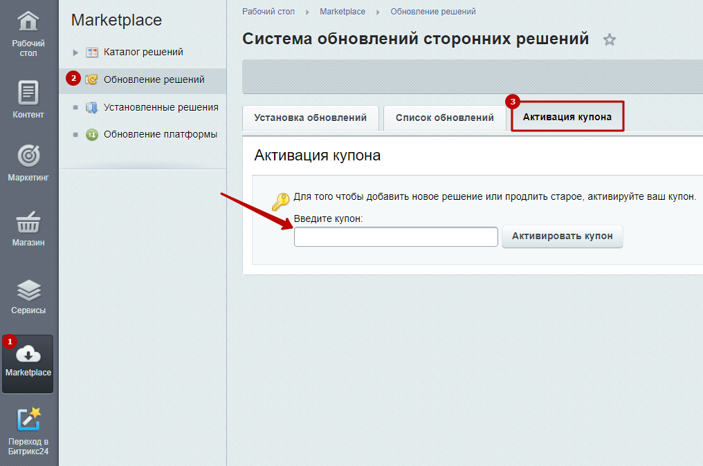703x466 pixels.
Task: Open the Магазин basket icon
Action: (x=28, y=221)
